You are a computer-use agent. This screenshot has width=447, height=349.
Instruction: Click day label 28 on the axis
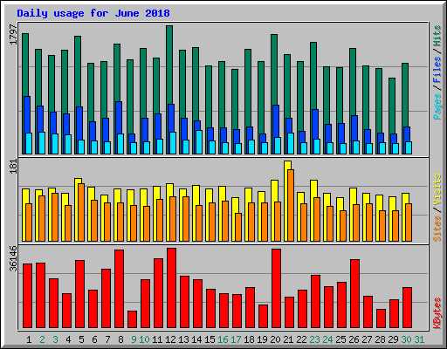coord(380,339)
